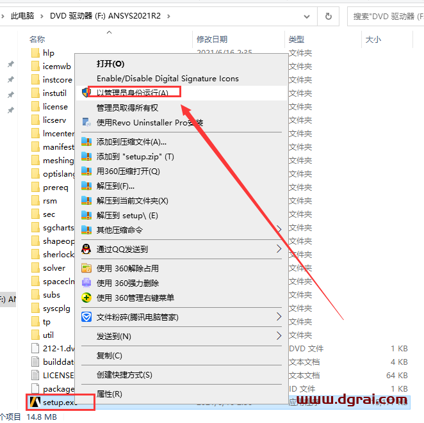Choose Enable/Disable Digital Signature Icons
The width and height of the screenshot is (424, 423).
click(x=168, y=79)
